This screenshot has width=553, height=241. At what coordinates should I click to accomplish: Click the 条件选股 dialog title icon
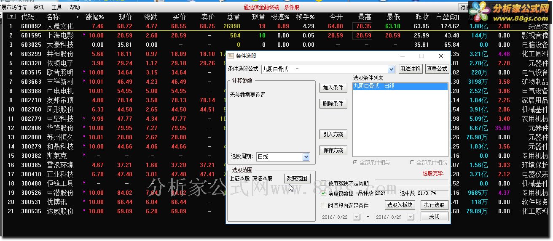point(231,56)
